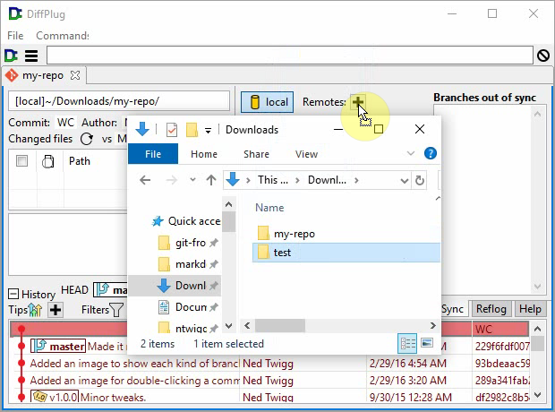Viewport: 555px width, 412px height.
Task: Click the Help button in History
Action: coord(530,309)
